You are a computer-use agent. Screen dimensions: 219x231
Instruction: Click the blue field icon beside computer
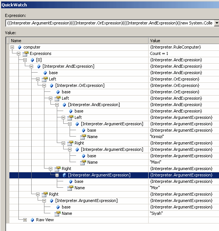[20, 47]
